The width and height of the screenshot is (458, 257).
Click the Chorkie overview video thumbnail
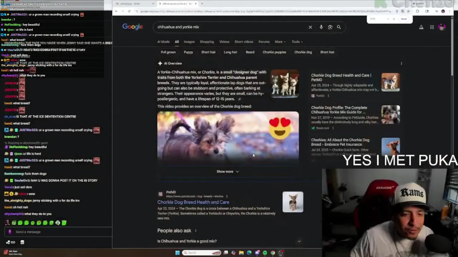point(228,138)
